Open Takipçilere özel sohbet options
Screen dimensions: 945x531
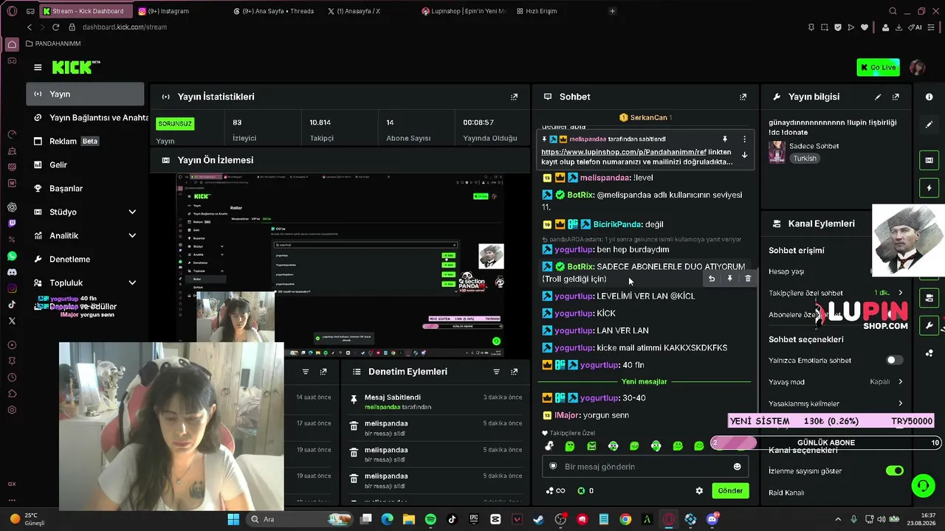pos(836,293)
